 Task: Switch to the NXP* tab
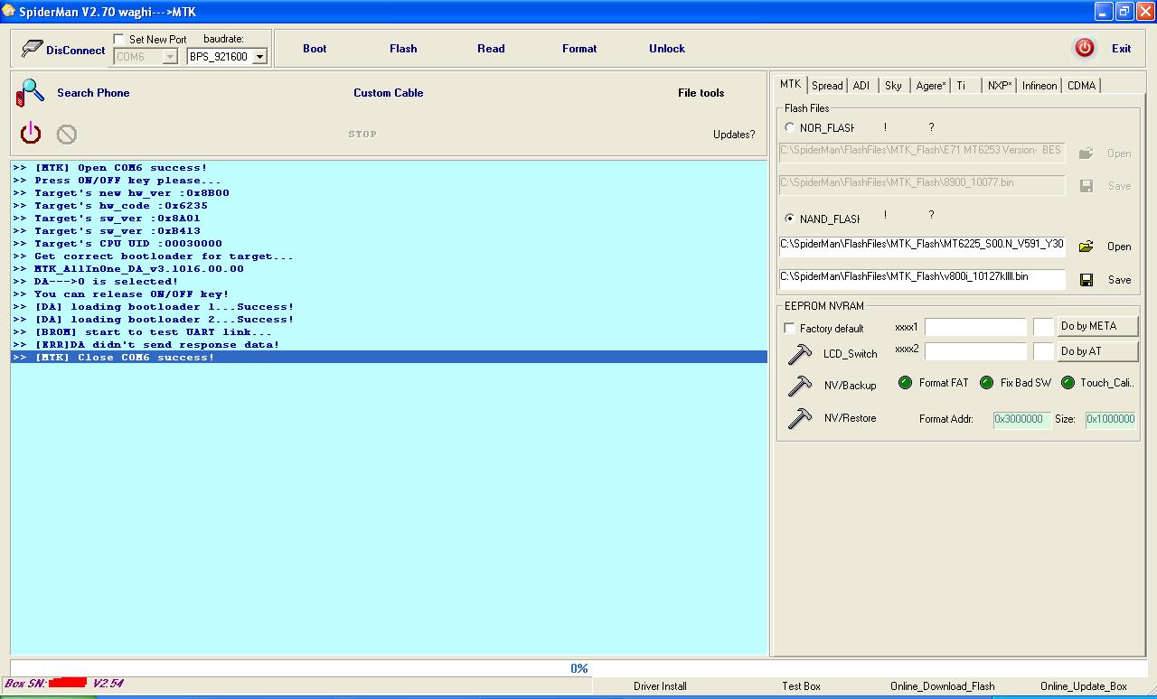(1000, 86)
